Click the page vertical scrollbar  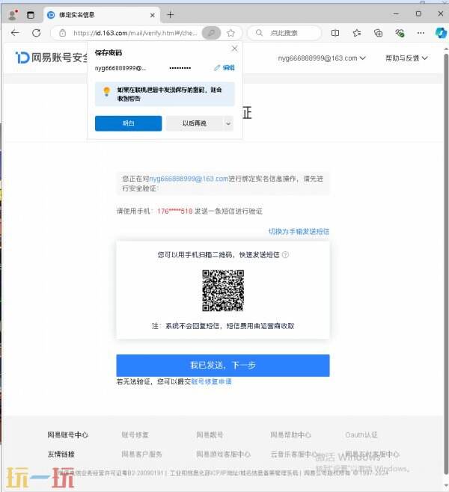click(x=446, y=263)
